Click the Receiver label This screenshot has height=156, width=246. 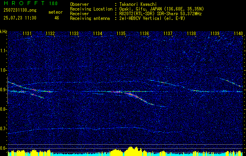pos(79,14)
